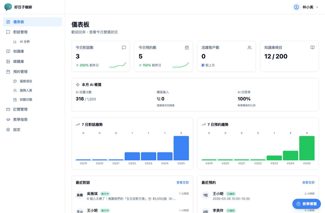
Task: Select the 好日子咖啡 logo icon
Action: pos(8,7)
